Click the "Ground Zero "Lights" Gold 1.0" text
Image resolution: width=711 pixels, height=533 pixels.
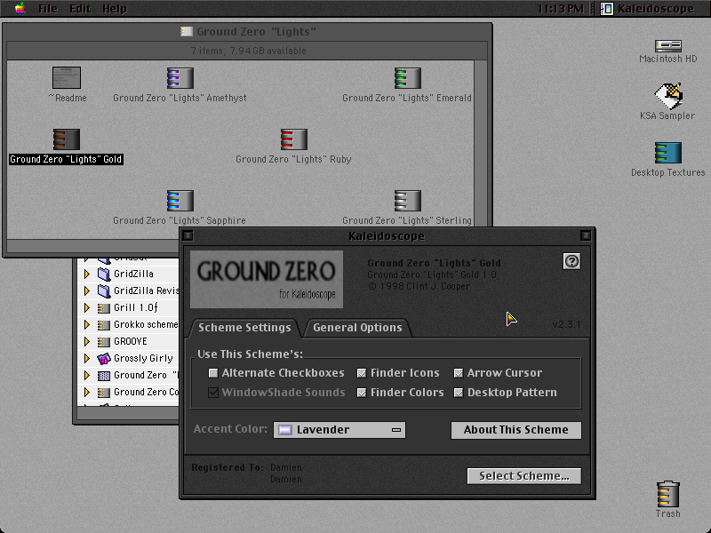(x=432, y=274)
